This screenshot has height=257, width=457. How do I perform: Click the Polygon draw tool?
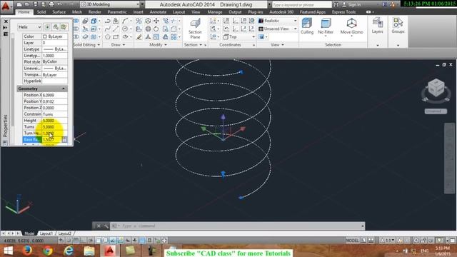pyautogui.click(x=108, y=37)
